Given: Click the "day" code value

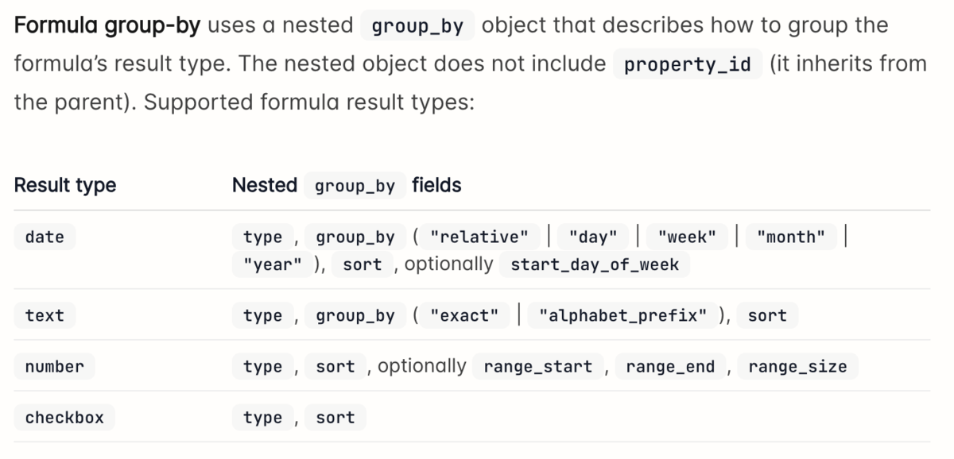Looking at the screenshot, I should (x=593, y=237).
